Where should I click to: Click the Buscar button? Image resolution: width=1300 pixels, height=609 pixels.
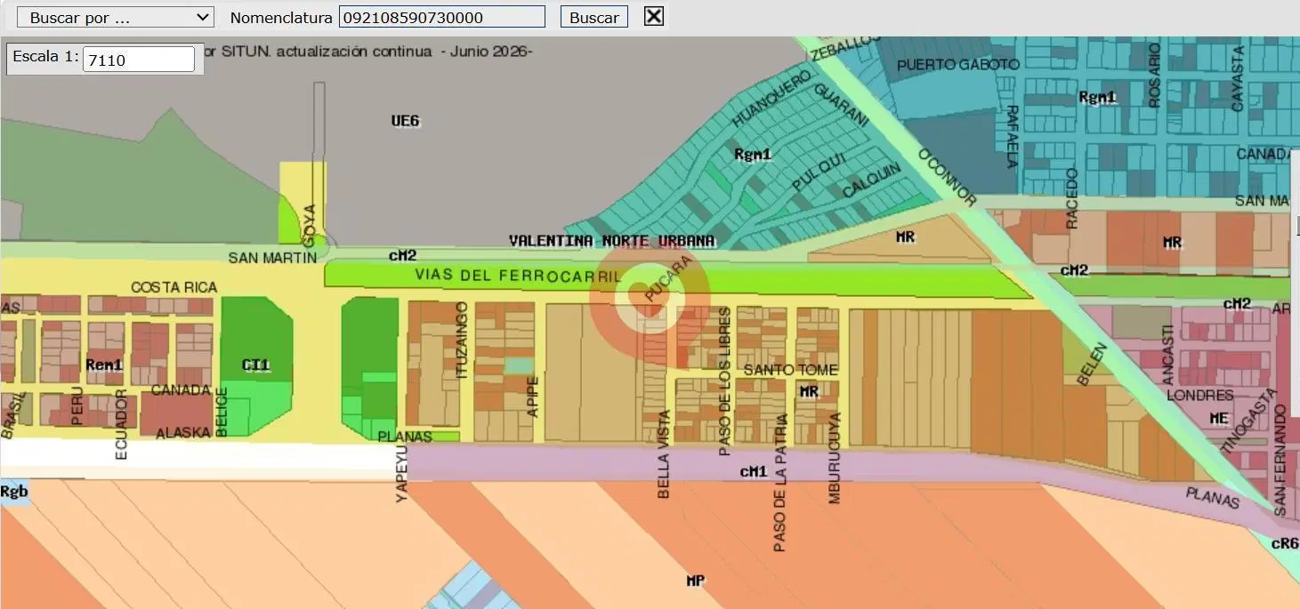[x=594, y=17]
